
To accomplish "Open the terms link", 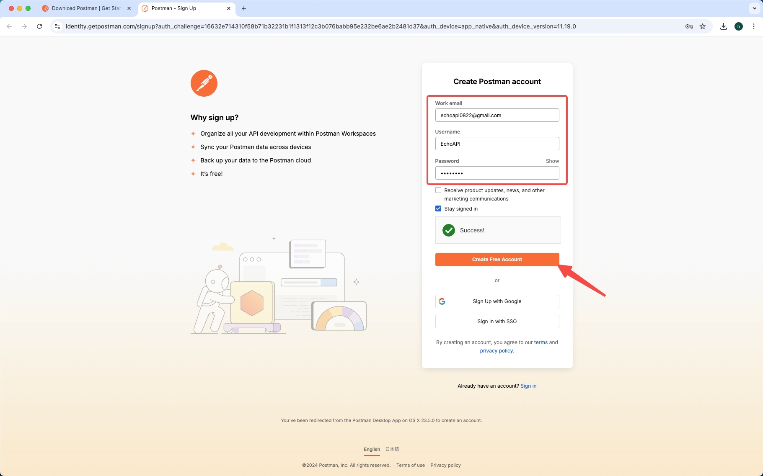I will tap(541, 342).
